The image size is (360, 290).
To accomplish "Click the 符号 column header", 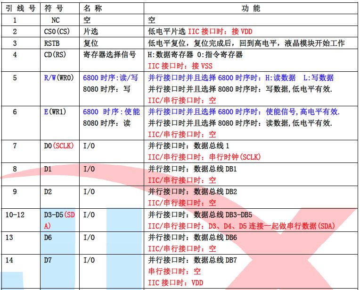I will coord(56,9).
